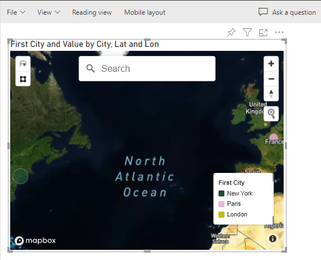The image size is (321, 260).
Task: Click the yellow London dot on map
Action: (266, 124)
